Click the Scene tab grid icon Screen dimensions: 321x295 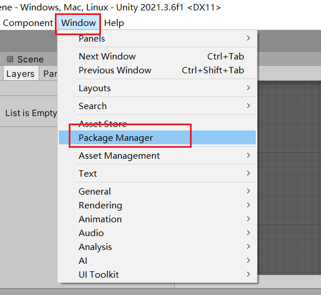(10, 59)
